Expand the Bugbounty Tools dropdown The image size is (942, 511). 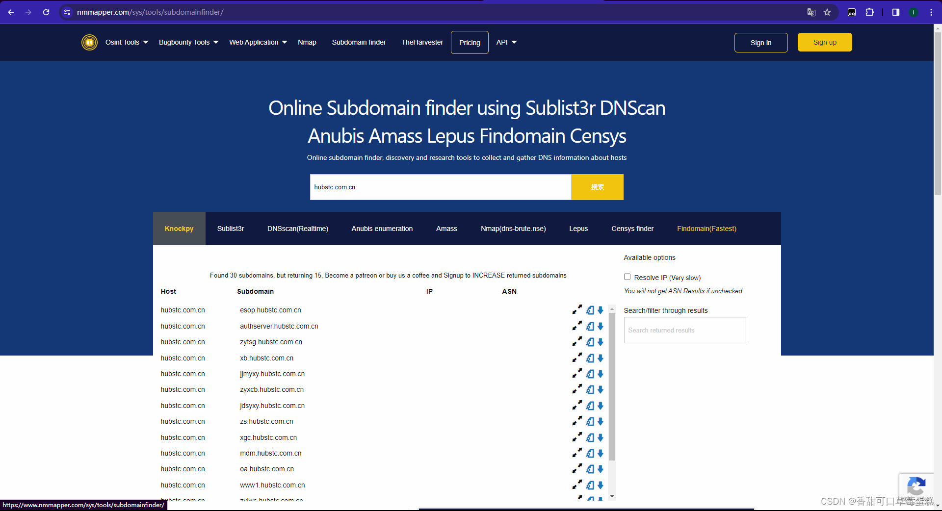pyautogui.click(x=188, y=42)
